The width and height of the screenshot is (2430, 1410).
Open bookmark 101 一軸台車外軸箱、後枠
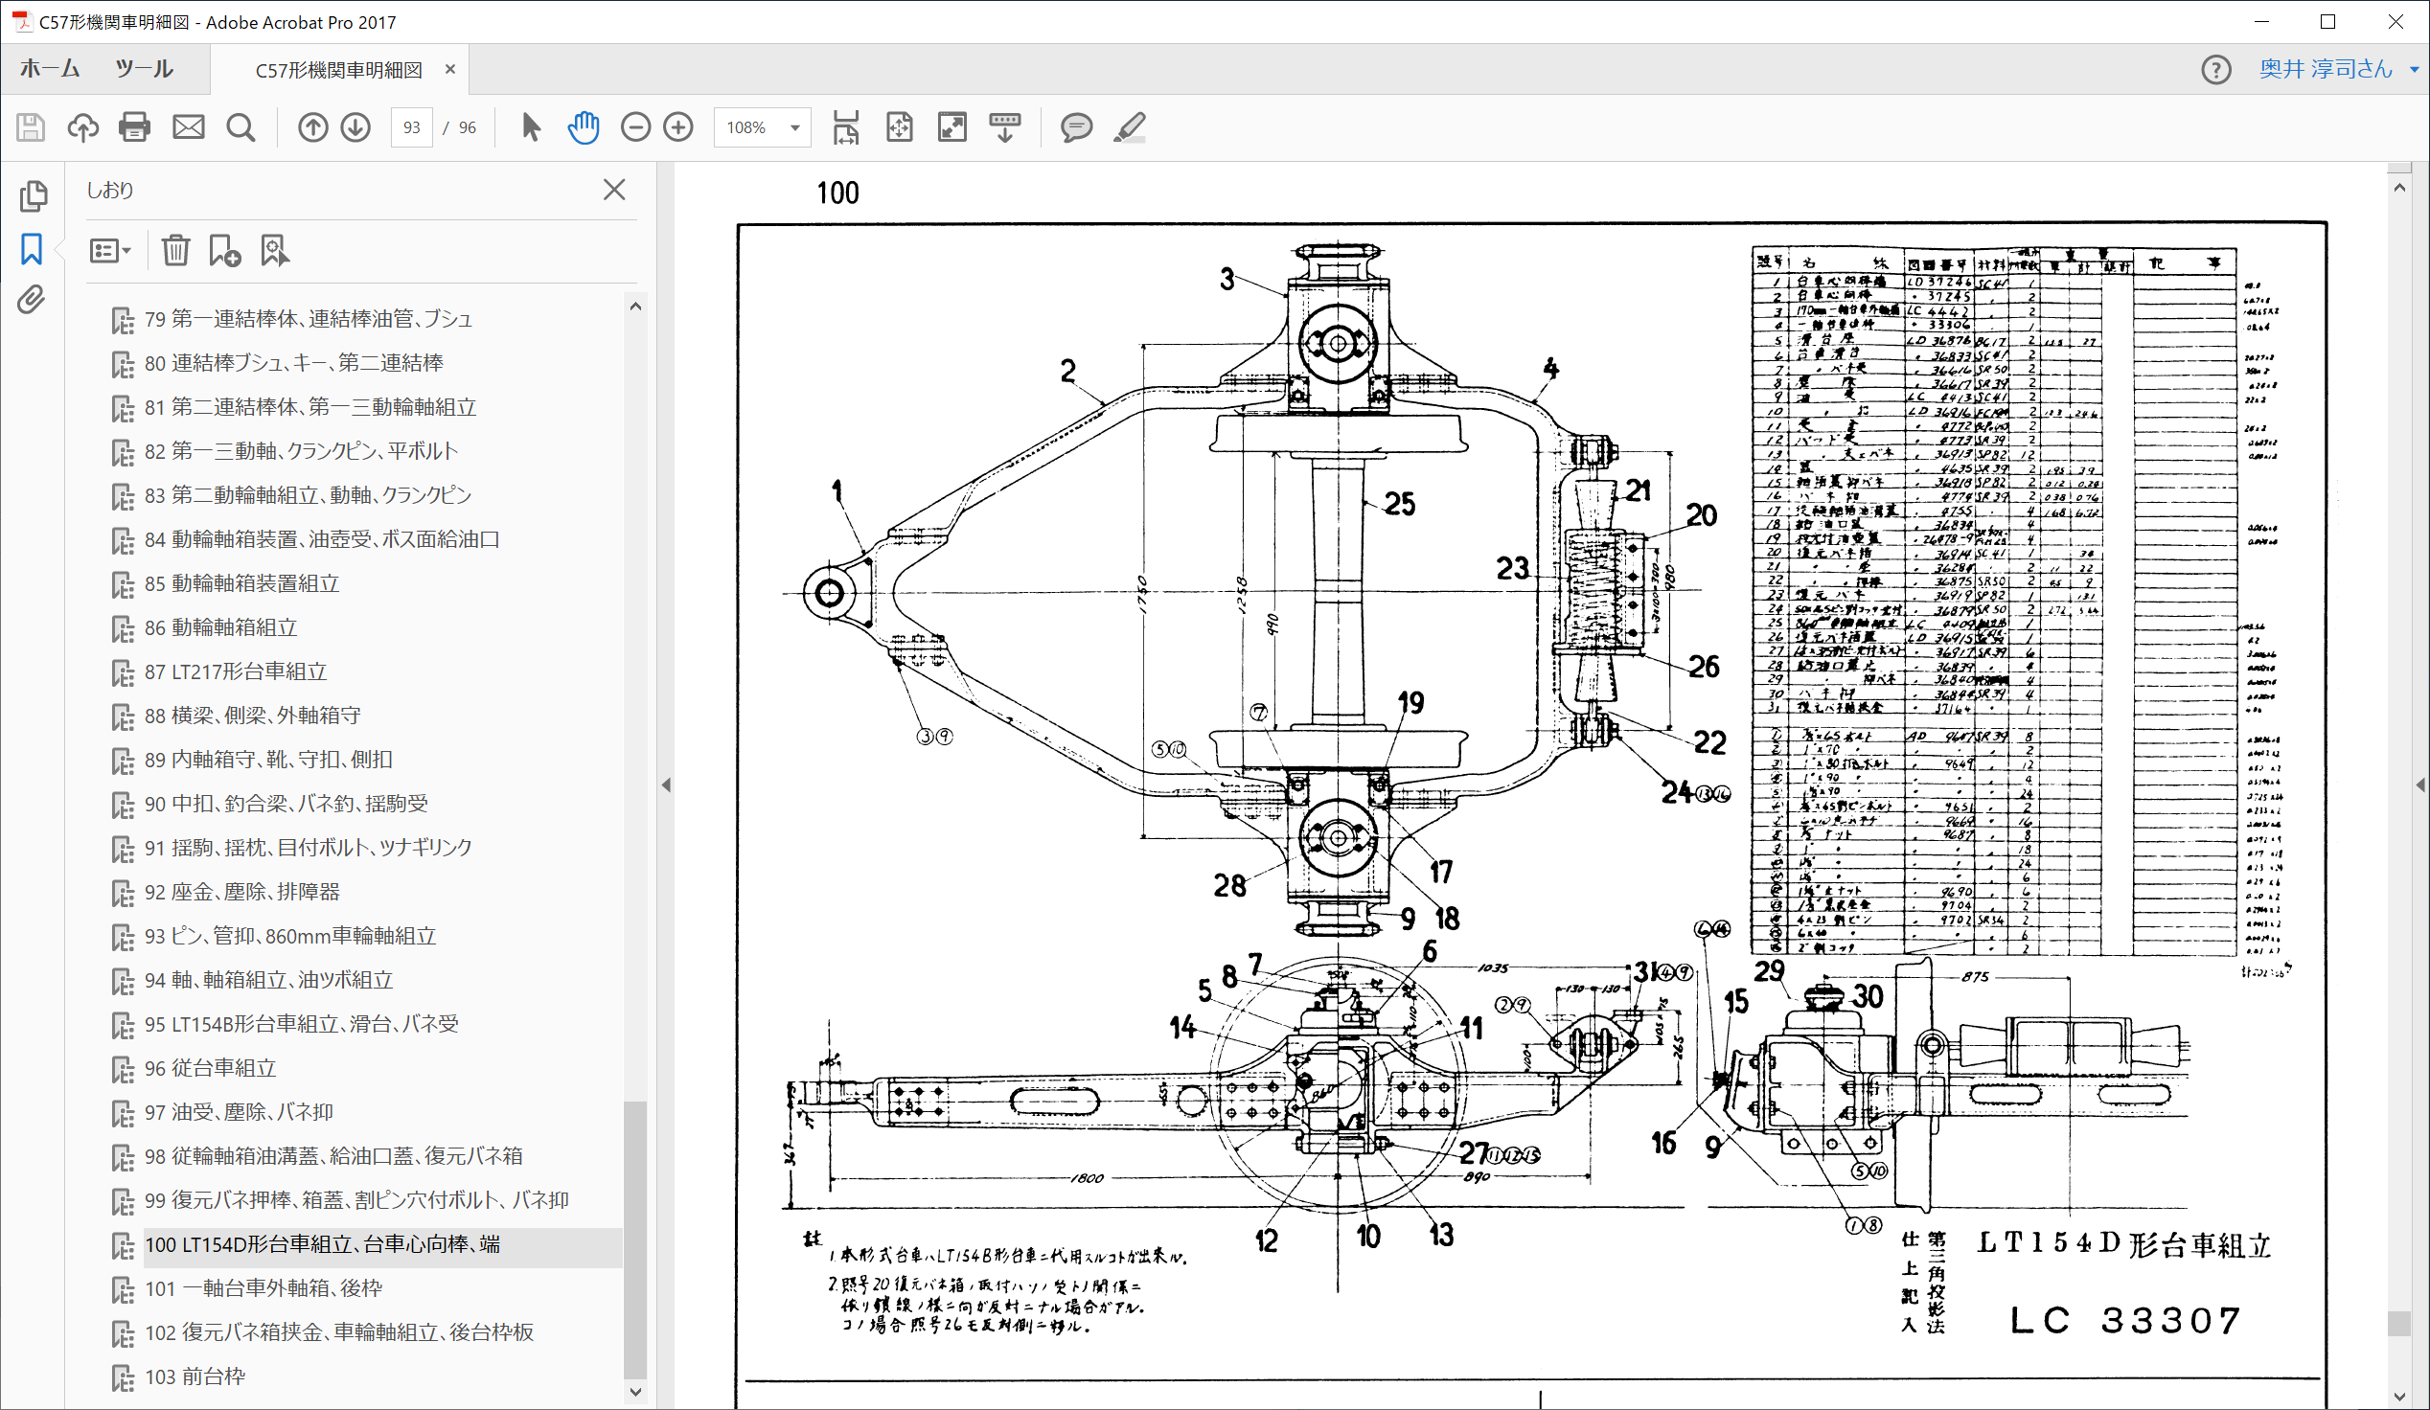[x=263, y=1288]
